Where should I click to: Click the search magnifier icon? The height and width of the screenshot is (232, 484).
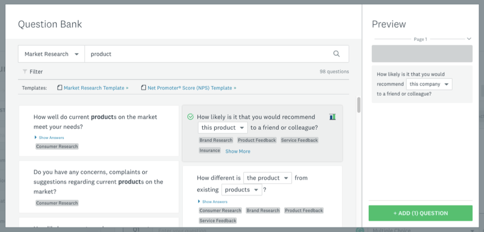coord(336,54)
